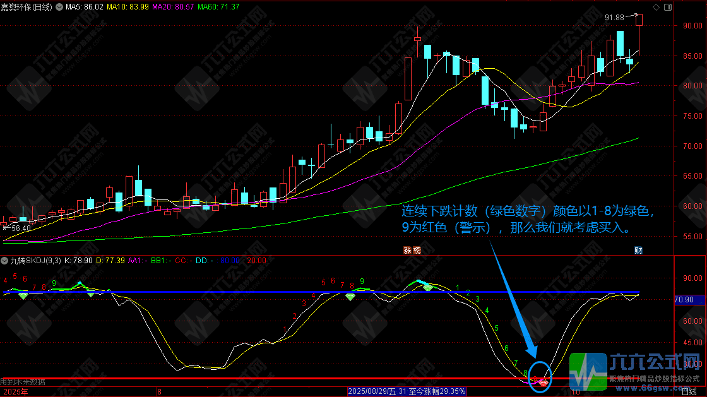Image resolution: width=707 pixels, height=397 pixels.
Task: Expand the 九转SKDJ indicator dropdown arrow
Action: tap(5, 260)
